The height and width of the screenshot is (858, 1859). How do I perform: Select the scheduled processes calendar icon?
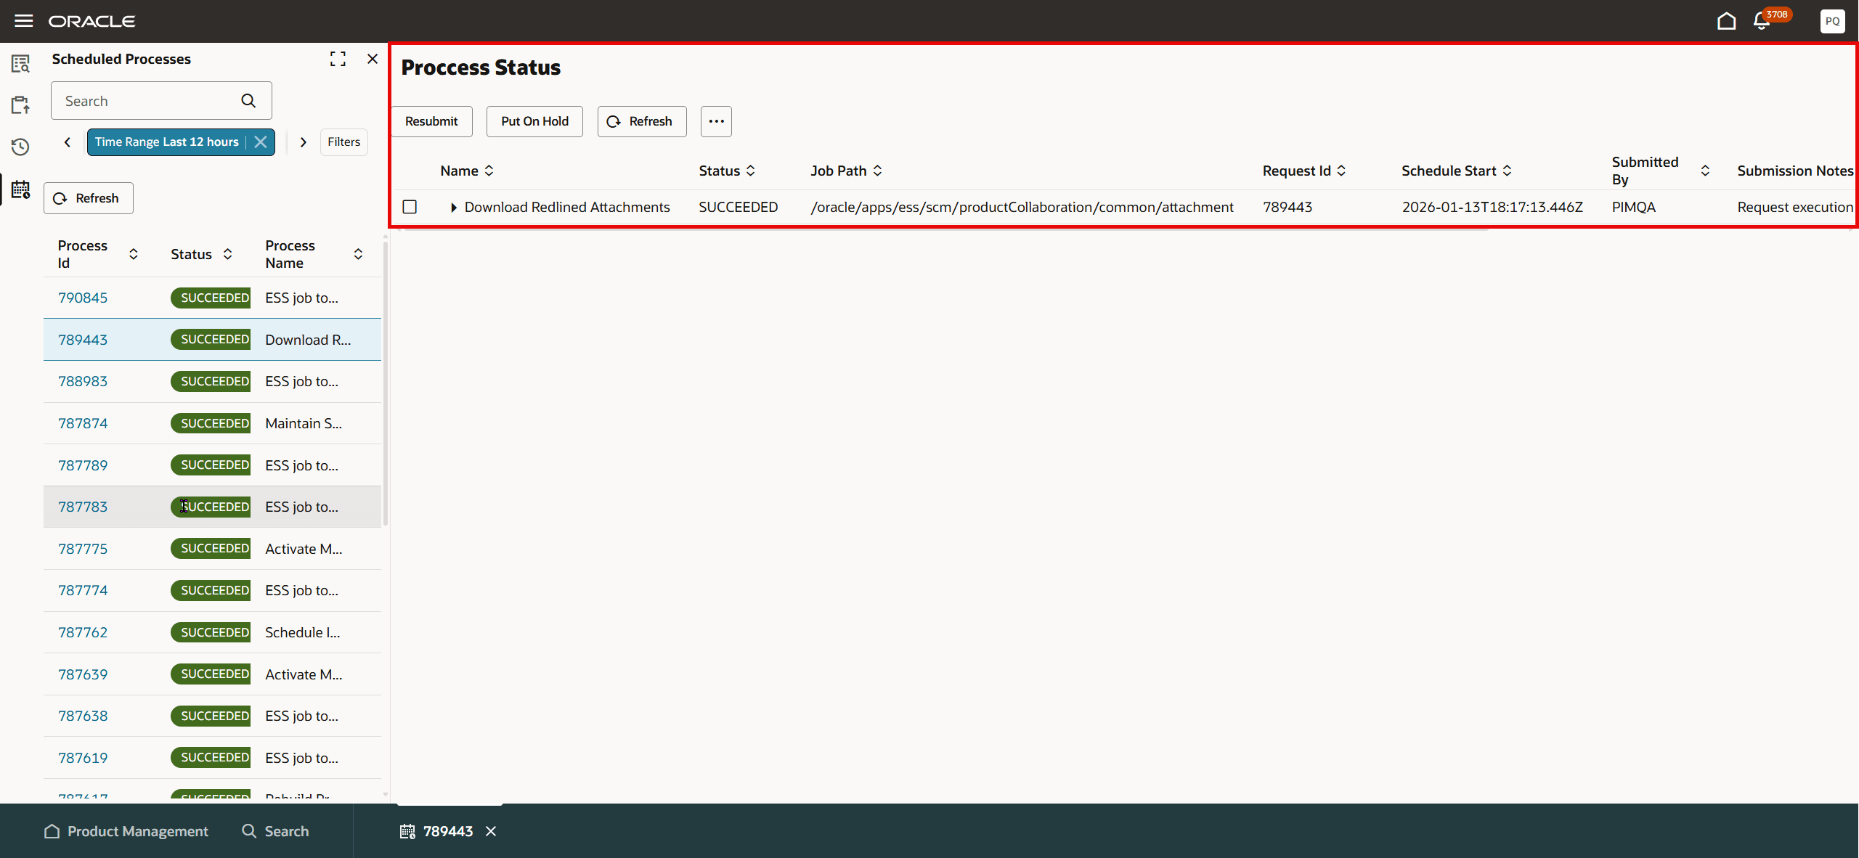(x=20, y=190)
